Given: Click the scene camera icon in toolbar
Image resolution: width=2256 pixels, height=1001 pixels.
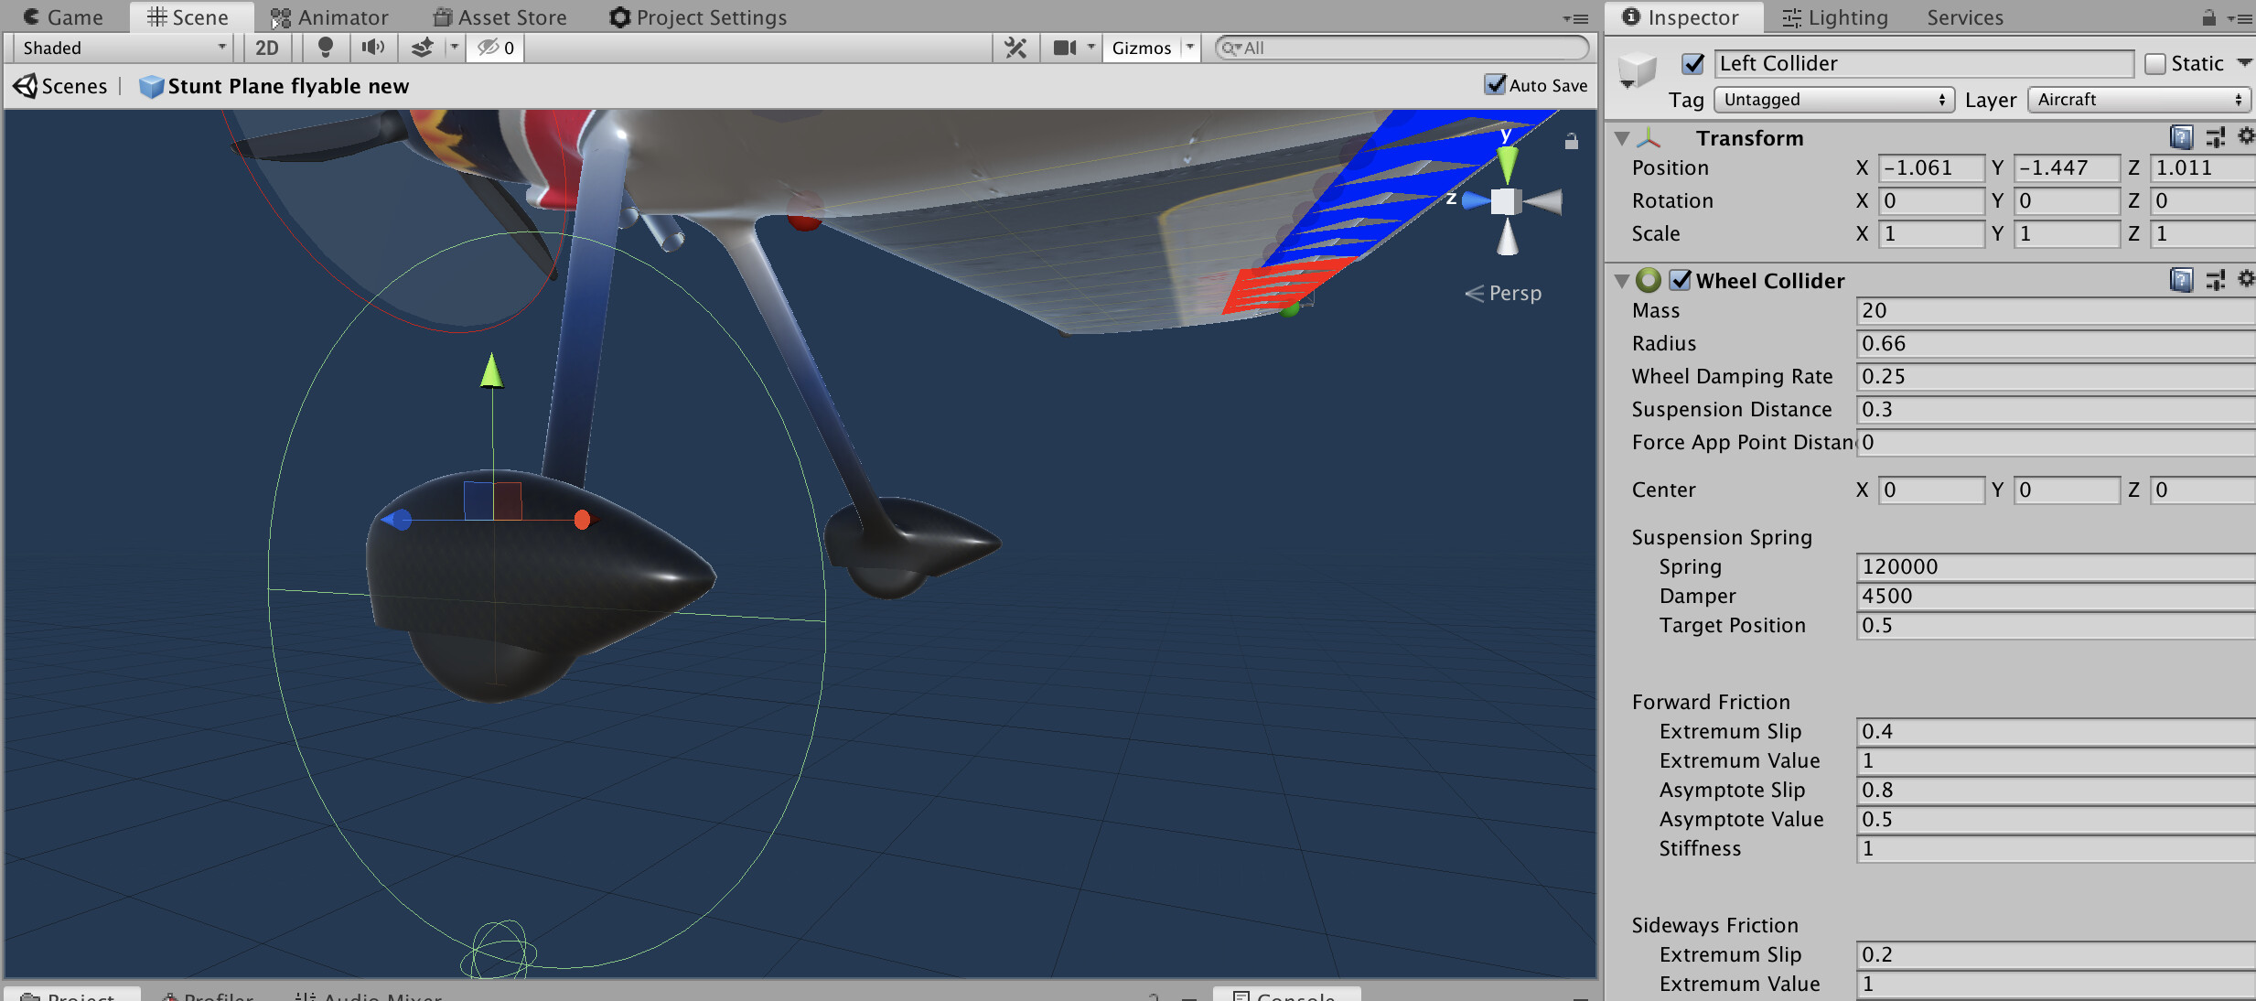Looking at the screenshot, I should [x=1064, y=48].
